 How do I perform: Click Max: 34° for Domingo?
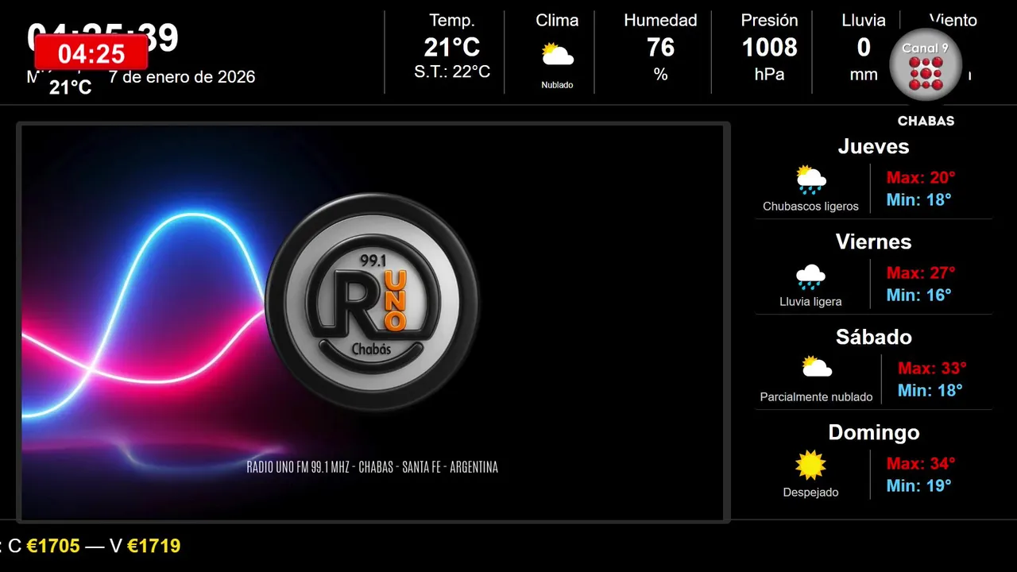921,463
